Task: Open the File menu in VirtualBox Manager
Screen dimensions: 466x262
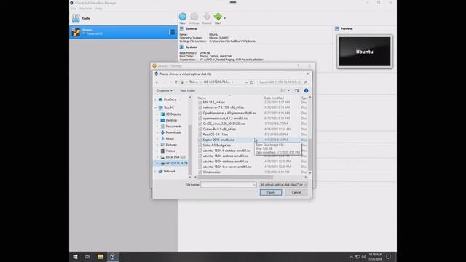Action: [74, 9]
